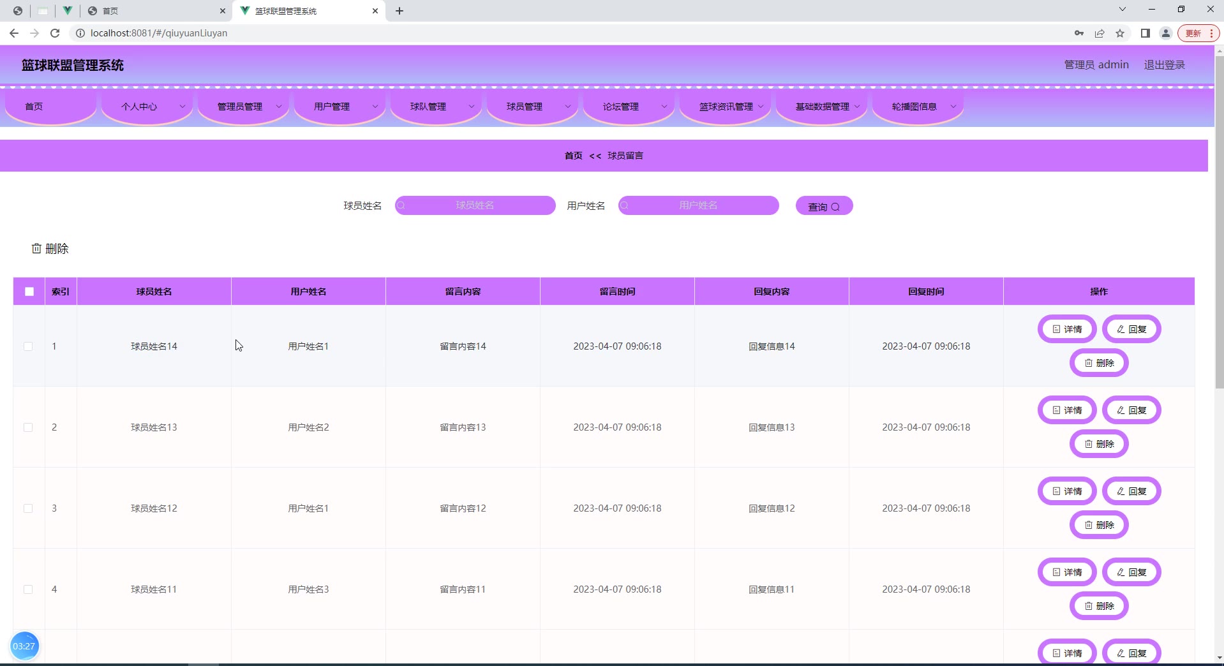
Task: Click the 管理员 admin label
Action: click(1096, 64)
